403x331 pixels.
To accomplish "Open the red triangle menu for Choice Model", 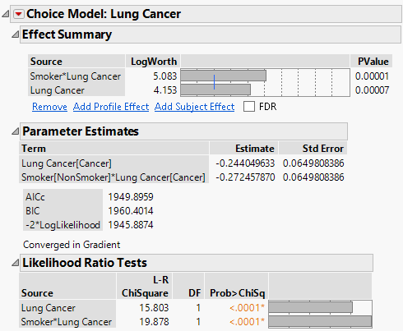I will coord(19,14).
